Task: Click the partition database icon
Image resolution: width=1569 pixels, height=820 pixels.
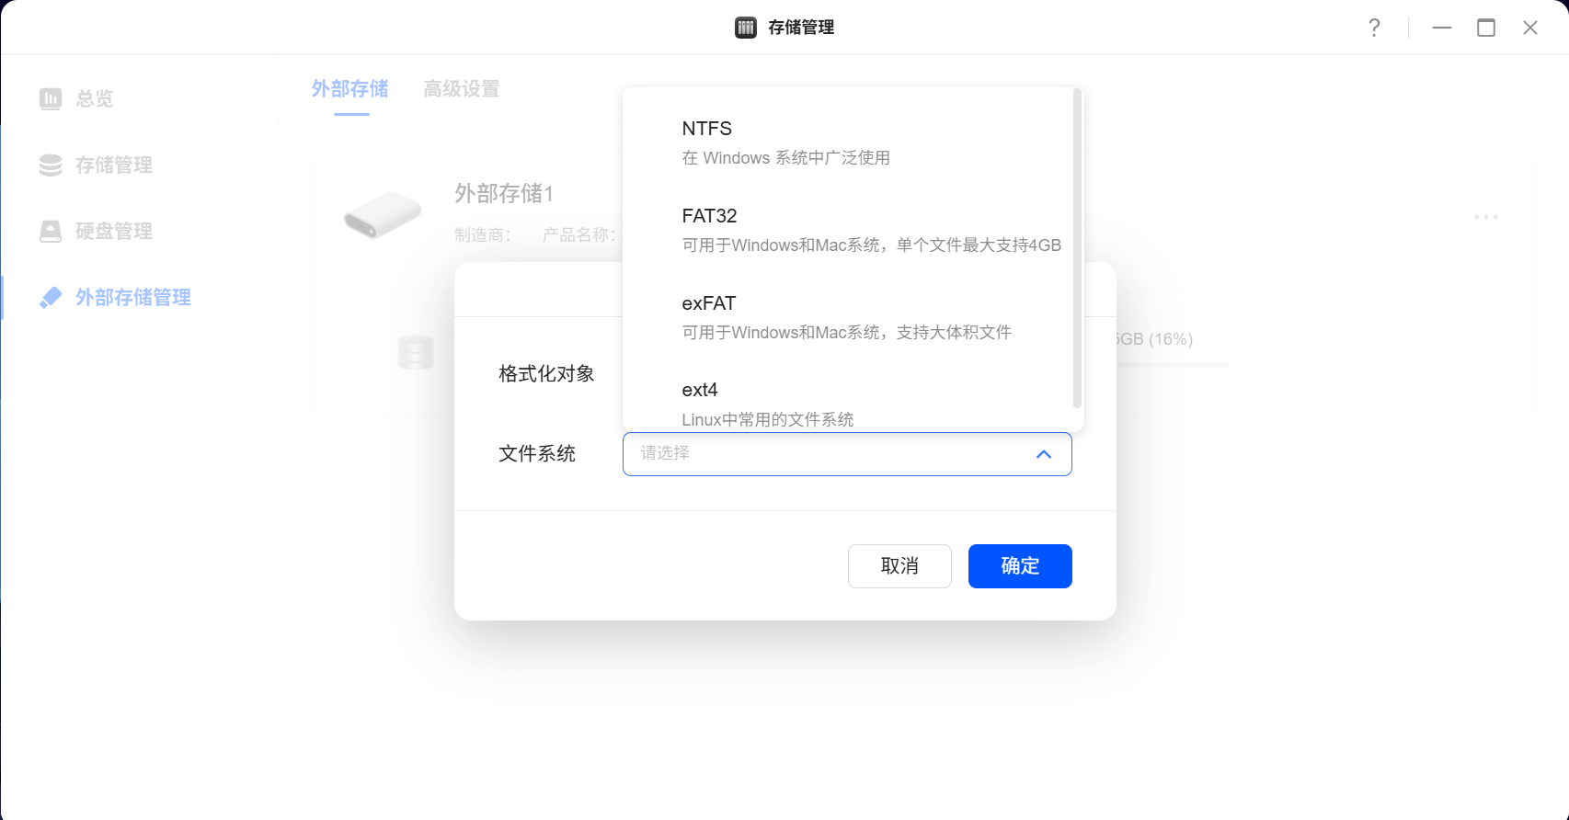Action: pos(416,353)
